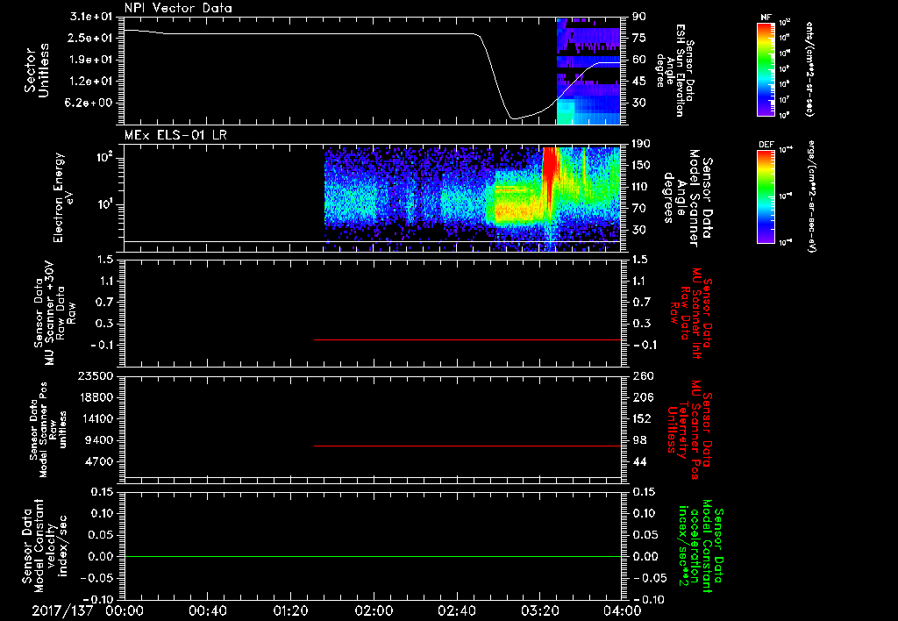The height and width of the screenshot is (621, 898).
Task: Click the red 'MU Scanner Init Raw Data' label
Action: click(689, 313)
